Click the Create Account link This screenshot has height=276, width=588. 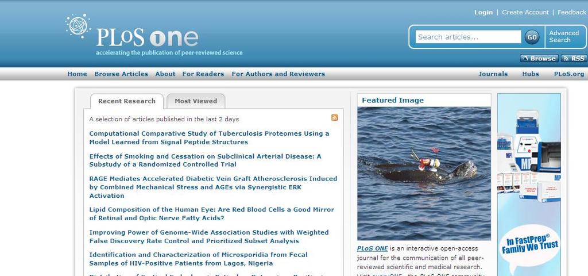click(525, 13)
